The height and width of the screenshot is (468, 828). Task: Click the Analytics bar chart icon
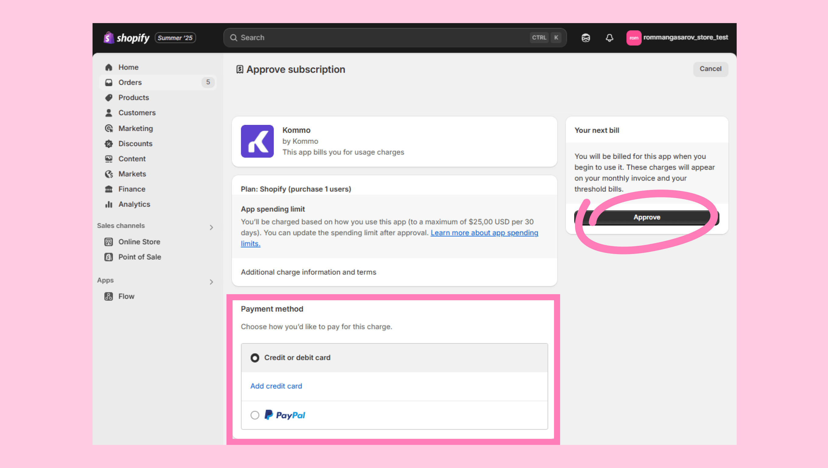(x=109, y=204)
